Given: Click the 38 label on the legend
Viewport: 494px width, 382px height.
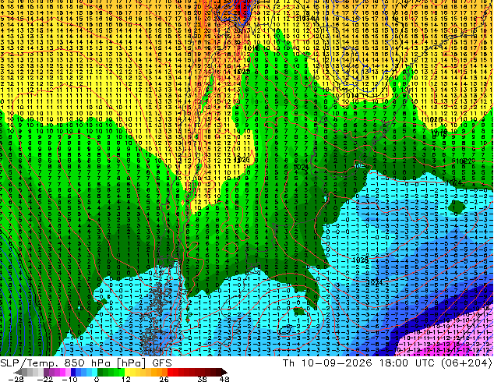Looking at the screenshot, I should [x=203, y=379].
